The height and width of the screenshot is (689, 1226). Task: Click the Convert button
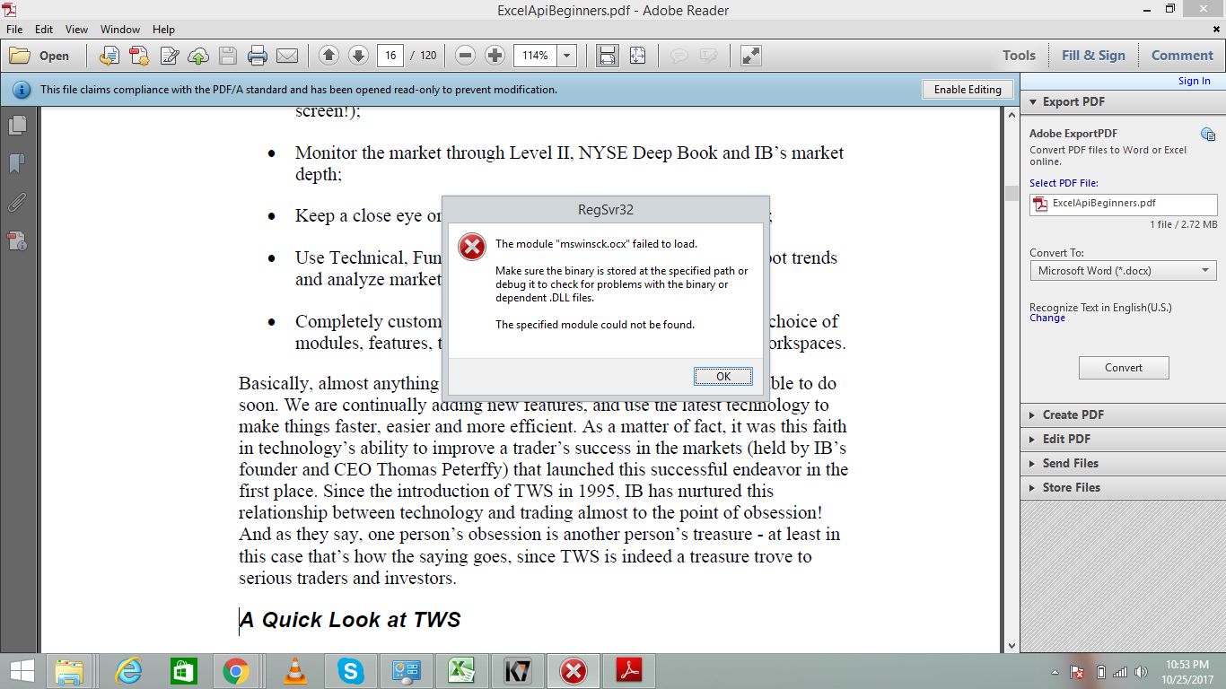point(1124,368)
